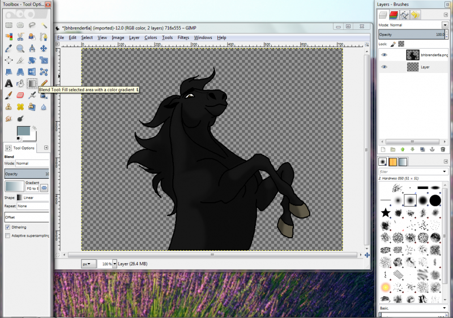Pick the pink Eraser tool
This screenshot has height=318, width=453.
(x=20, y=95)
